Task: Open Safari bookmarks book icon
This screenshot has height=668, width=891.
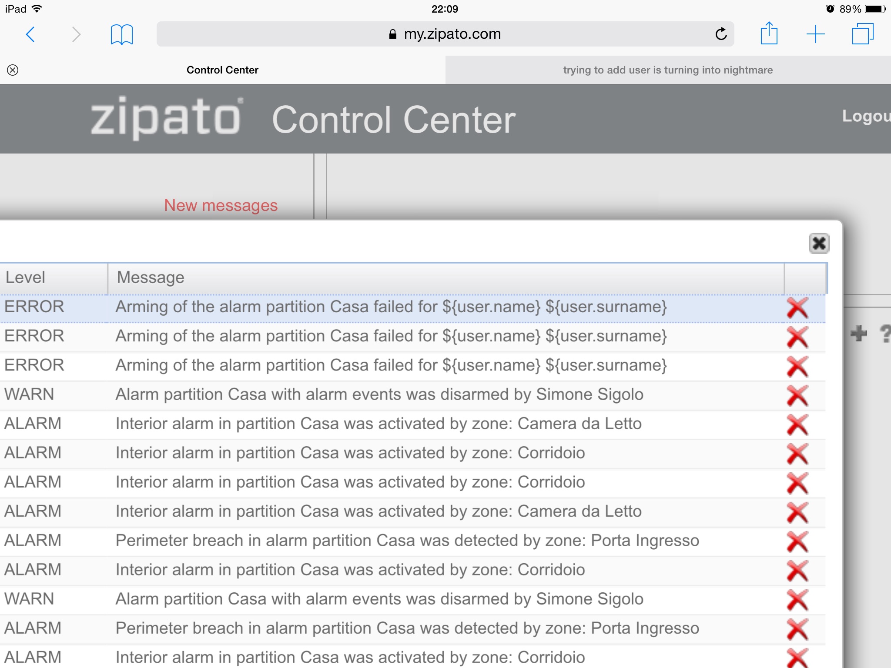Action: [x=121, y=34]
